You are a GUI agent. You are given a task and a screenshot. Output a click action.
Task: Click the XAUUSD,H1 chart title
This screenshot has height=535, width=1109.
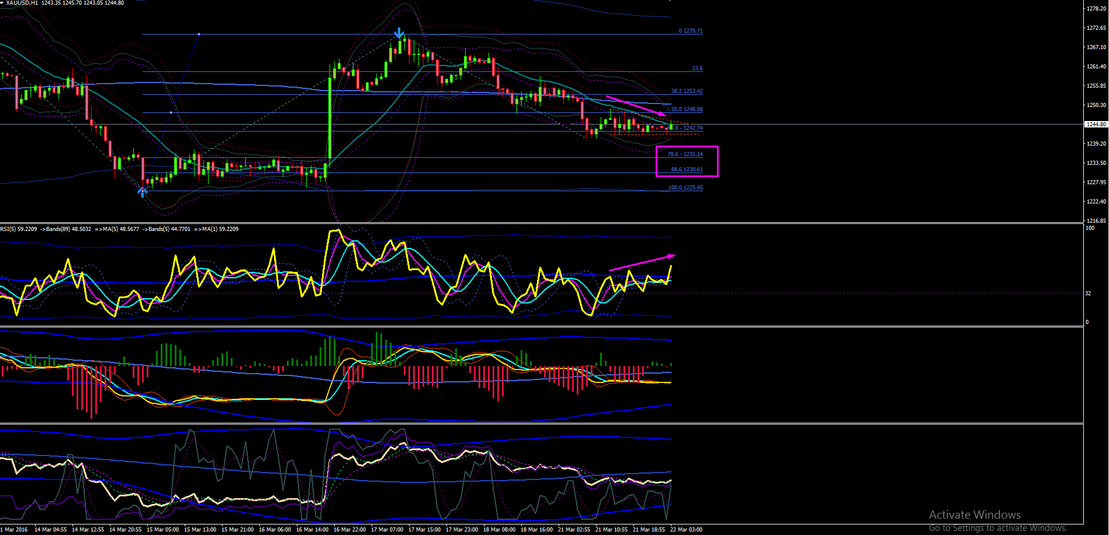tap(22, 3)
